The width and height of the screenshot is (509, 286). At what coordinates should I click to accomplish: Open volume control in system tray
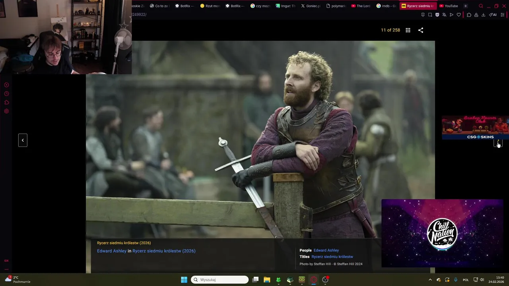tap(482, 280)
